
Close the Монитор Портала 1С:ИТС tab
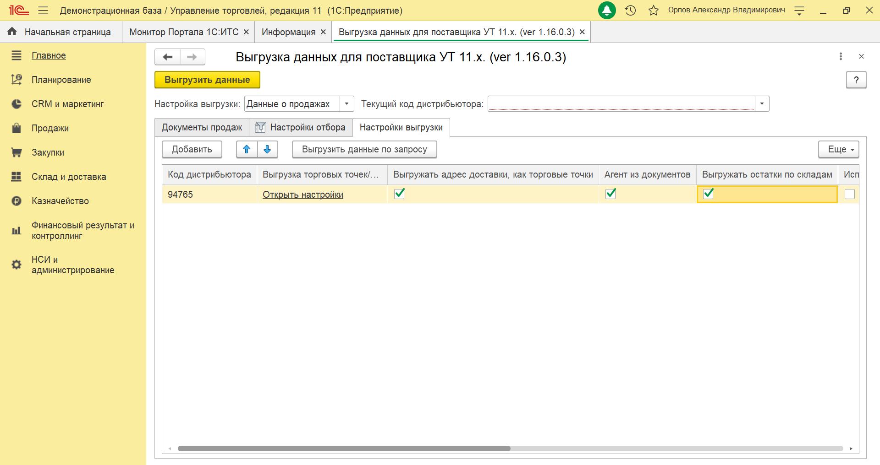246,32
